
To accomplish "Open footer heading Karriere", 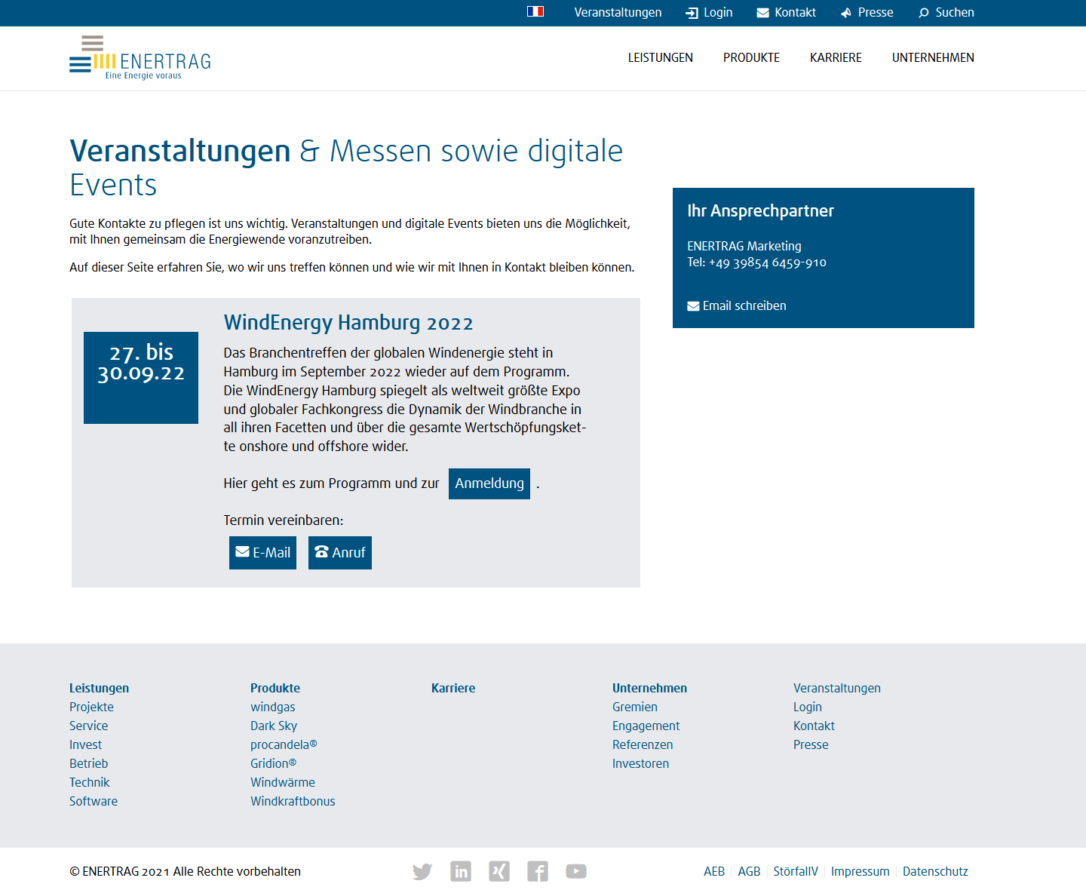I will click(453, 688).
